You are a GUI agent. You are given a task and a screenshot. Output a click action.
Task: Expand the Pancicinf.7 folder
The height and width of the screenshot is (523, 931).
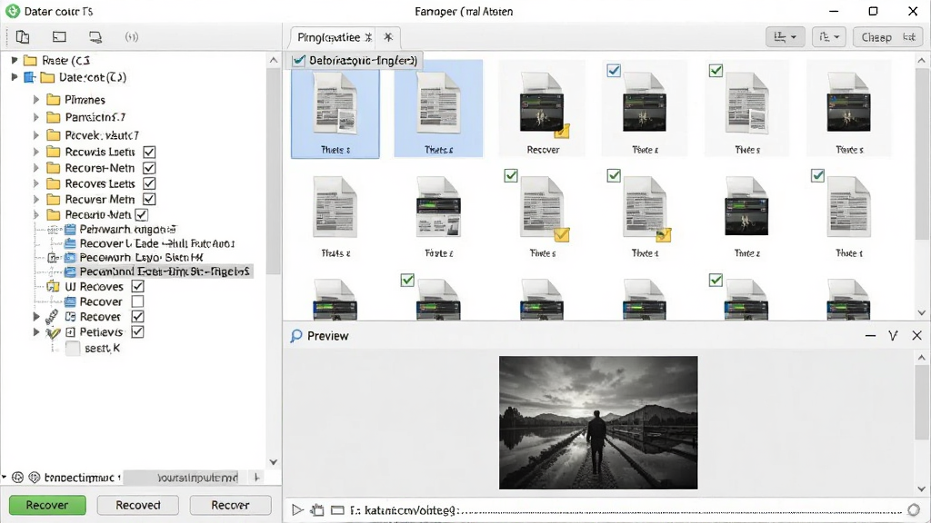tap(36, 117)
